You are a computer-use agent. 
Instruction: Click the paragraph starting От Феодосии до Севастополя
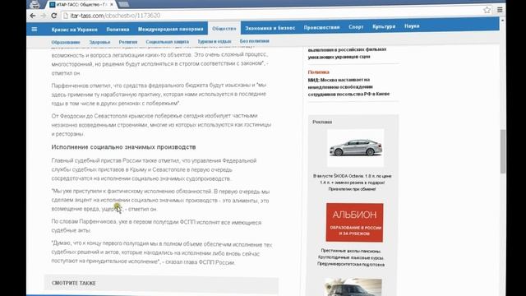161,124
